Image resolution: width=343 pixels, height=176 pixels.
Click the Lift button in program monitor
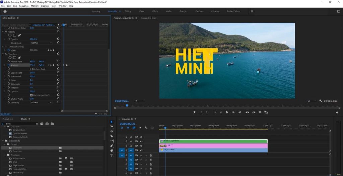pyautogui.click(x=247, y=112)
